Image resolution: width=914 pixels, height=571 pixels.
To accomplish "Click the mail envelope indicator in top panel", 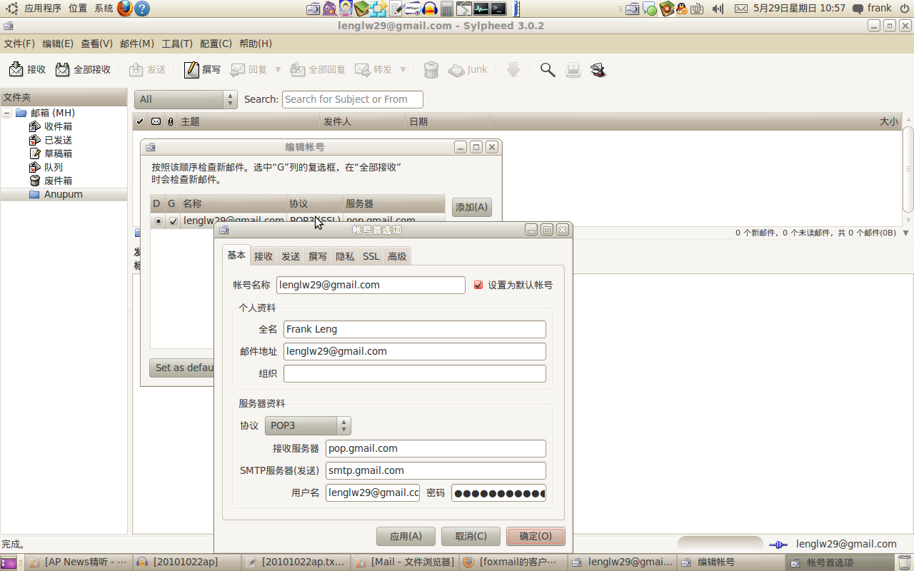I will coord(741,9).
